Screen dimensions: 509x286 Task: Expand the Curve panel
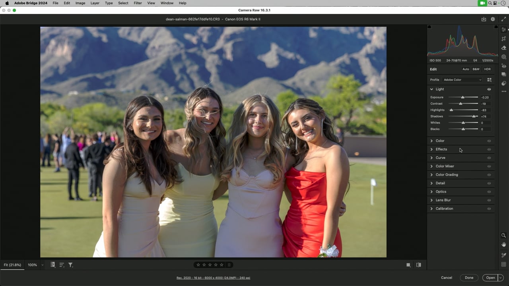(431, 158)
